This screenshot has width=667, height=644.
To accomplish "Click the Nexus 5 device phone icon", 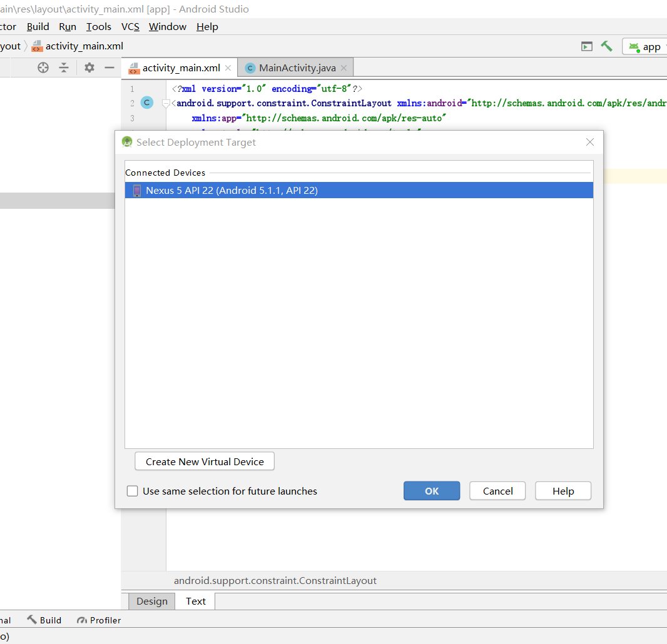I will (136, 191).
